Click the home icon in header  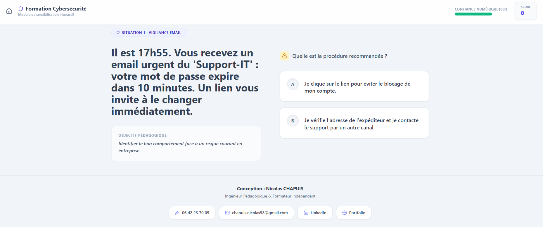[9, 11]
